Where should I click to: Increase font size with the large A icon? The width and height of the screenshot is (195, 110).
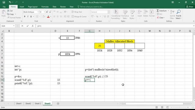[x=47, y=12]
